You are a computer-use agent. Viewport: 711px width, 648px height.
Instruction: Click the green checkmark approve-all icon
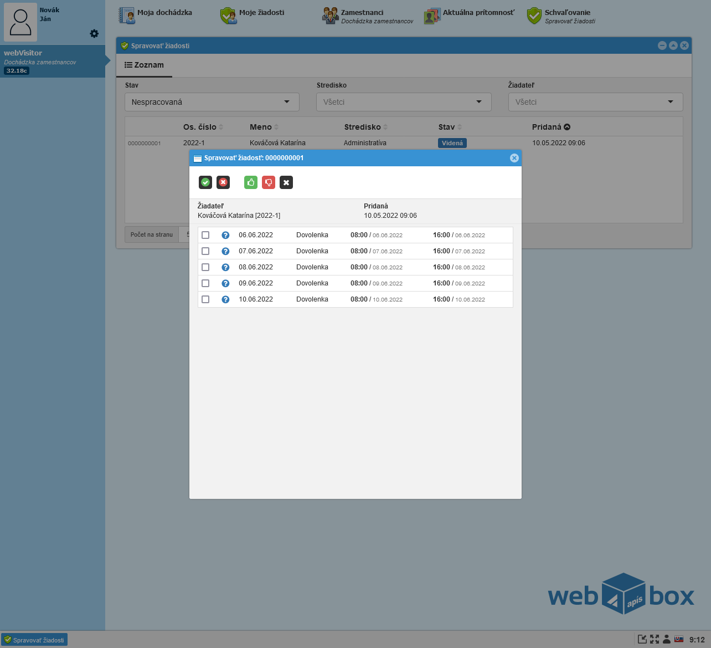(205, 182)
